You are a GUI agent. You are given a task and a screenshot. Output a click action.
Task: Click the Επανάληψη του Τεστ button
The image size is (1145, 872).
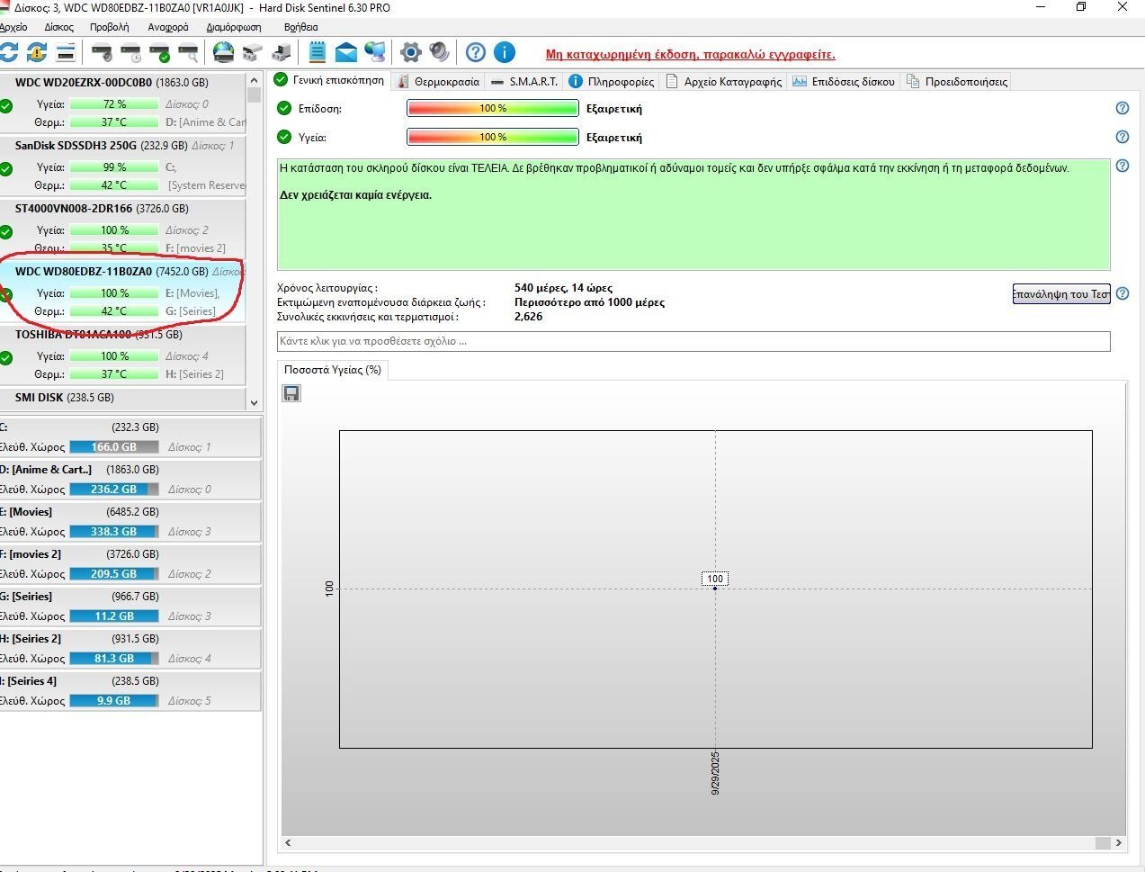(1061, 294)
